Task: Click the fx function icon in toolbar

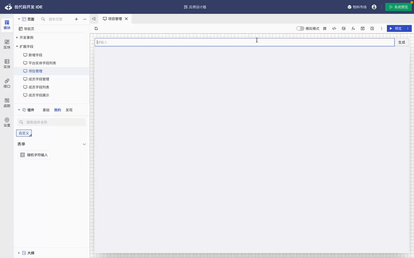Action: point(353,29)
